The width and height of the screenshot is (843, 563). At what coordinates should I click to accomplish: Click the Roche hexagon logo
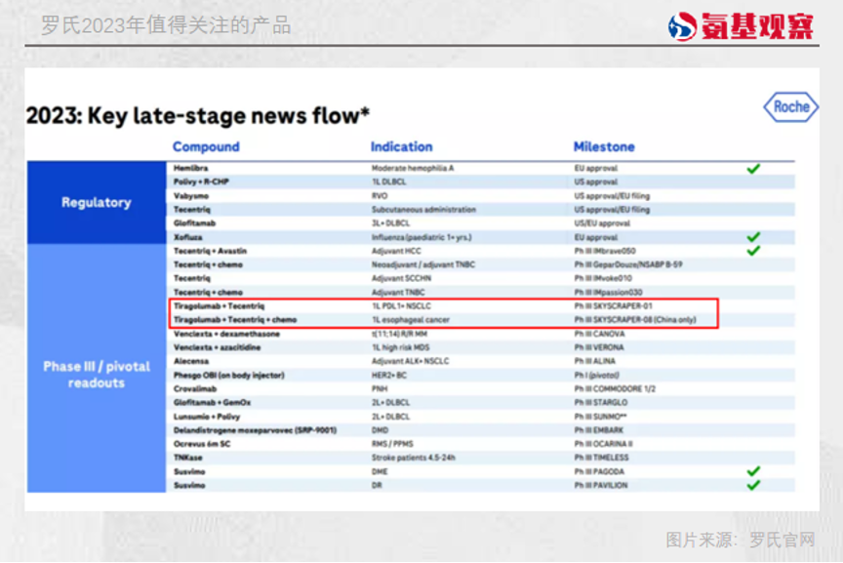tap(790, 107)
